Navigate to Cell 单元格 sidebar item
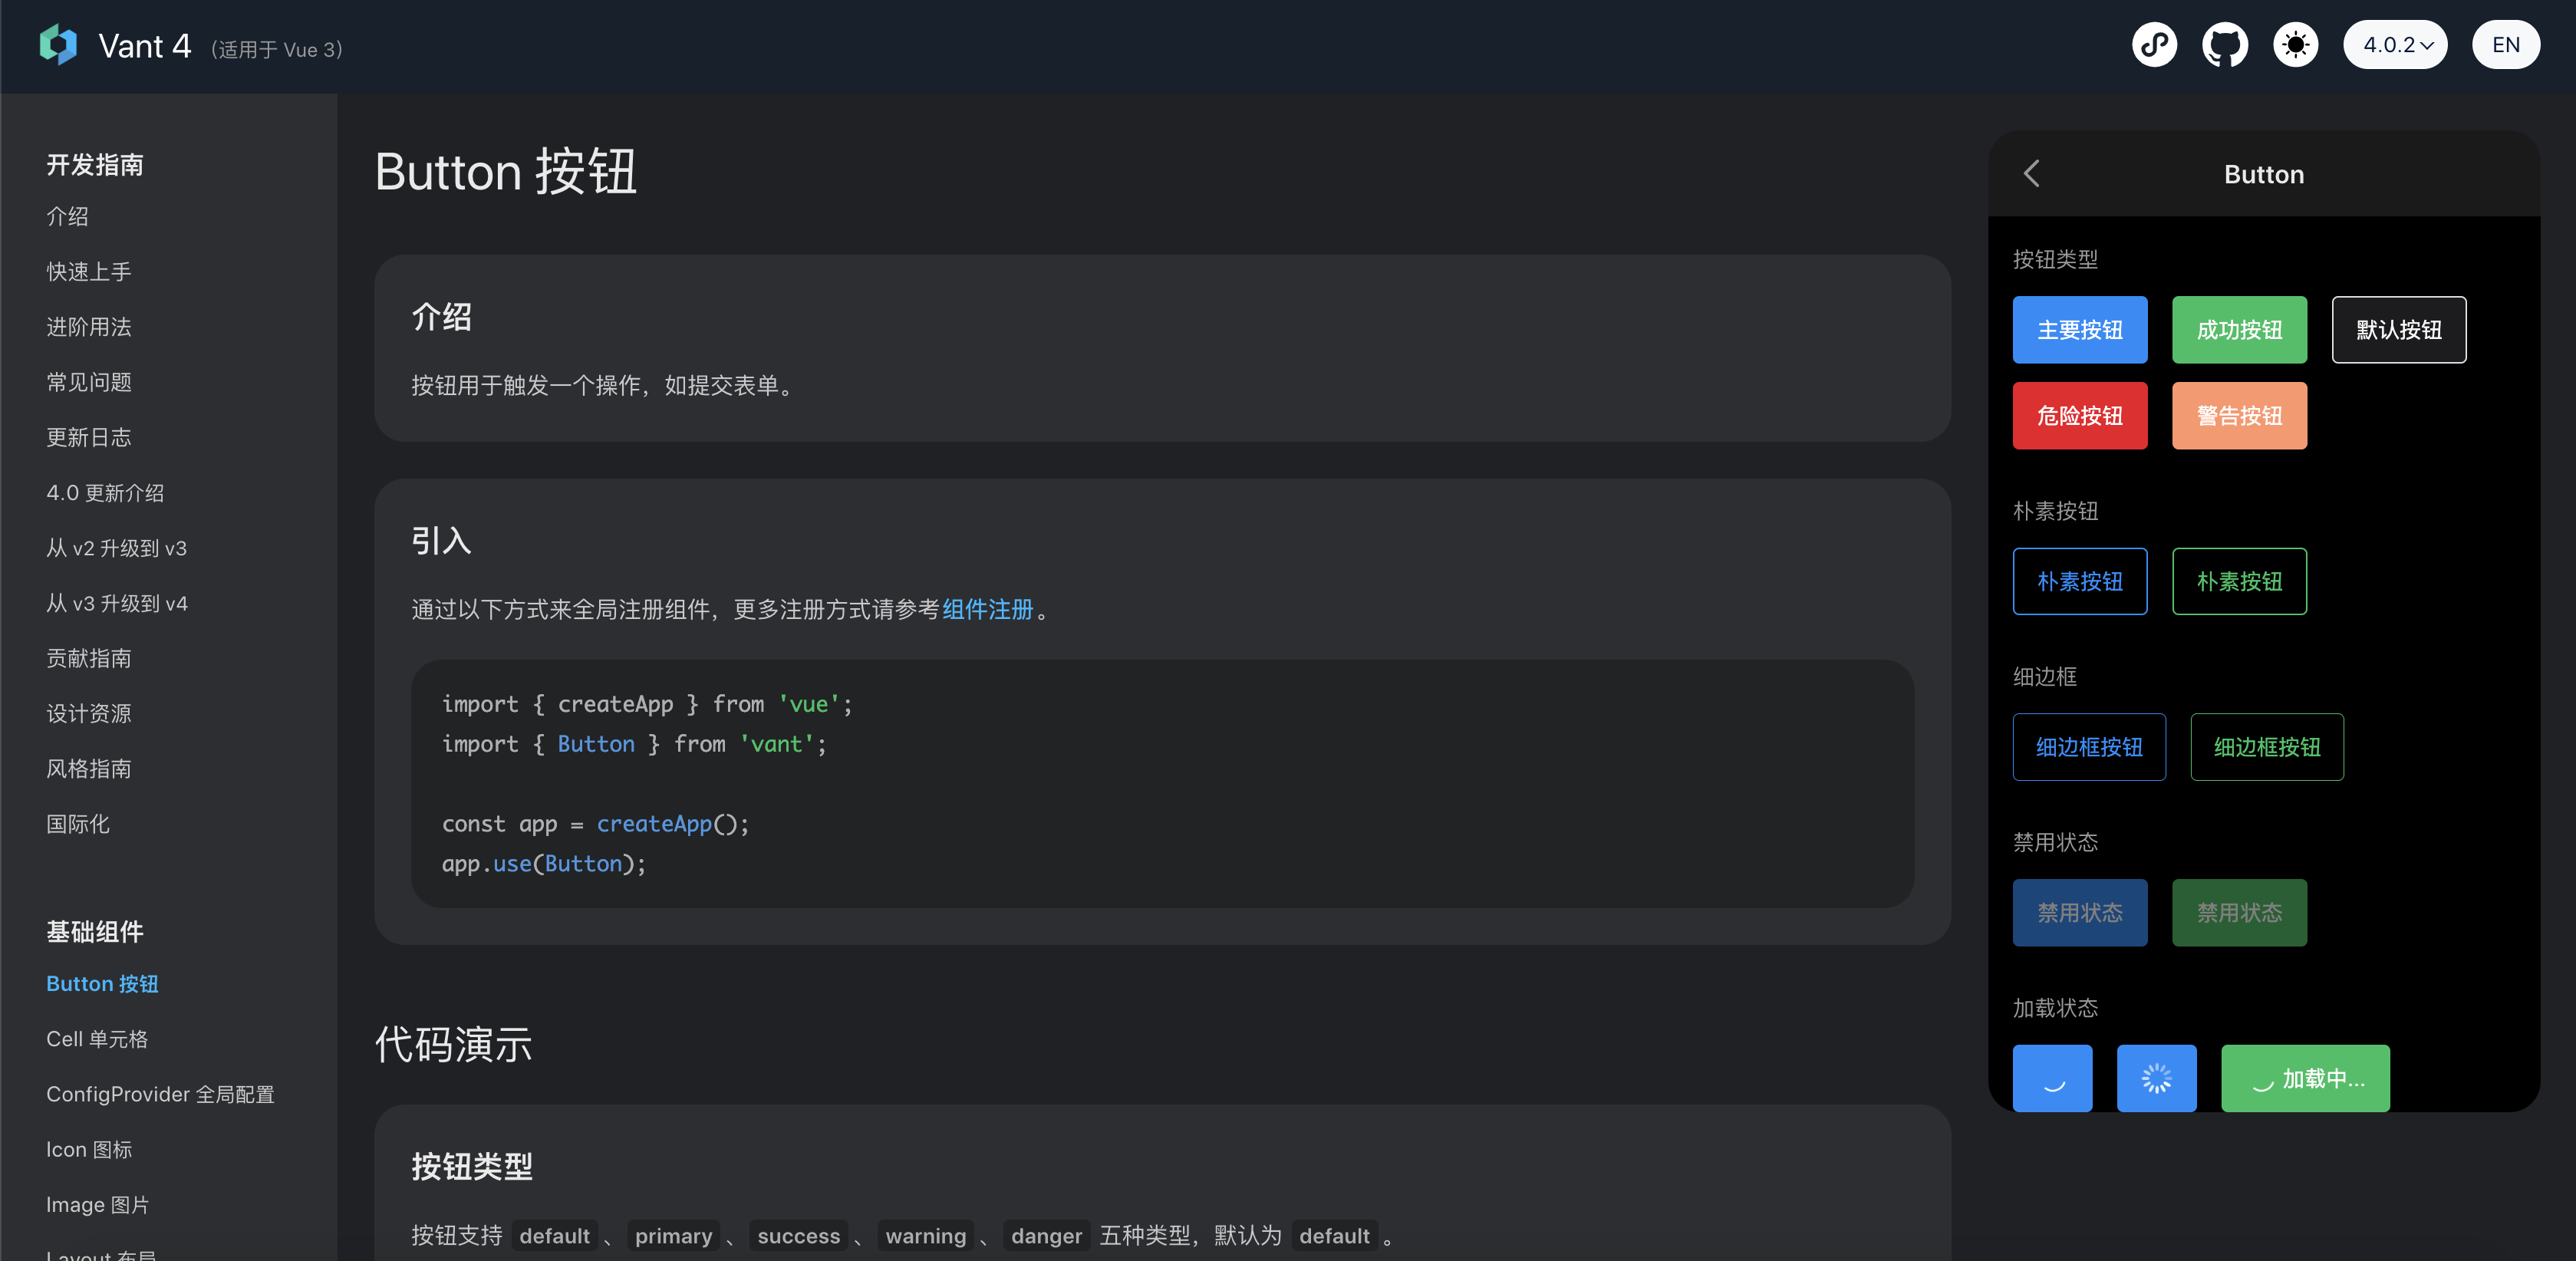2576x1261 pixels. [97, 1038]
